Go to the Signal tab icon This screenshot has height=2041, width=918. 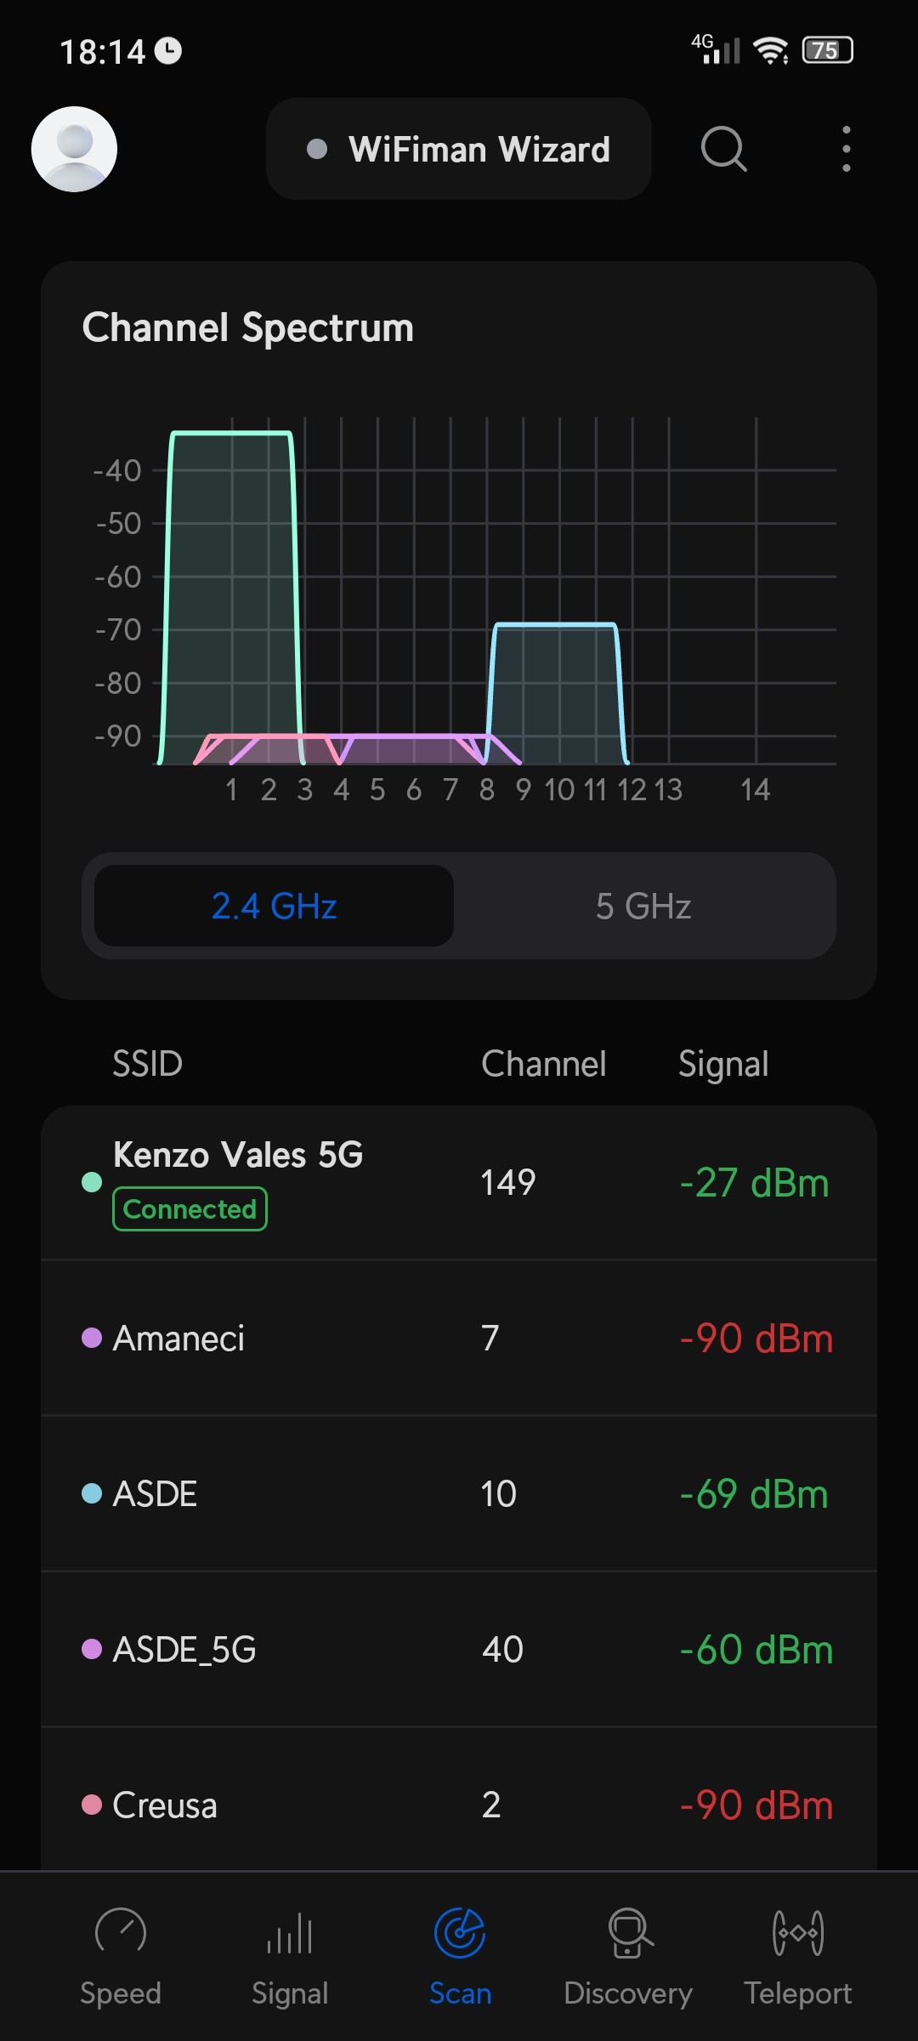pos(290,1932)
